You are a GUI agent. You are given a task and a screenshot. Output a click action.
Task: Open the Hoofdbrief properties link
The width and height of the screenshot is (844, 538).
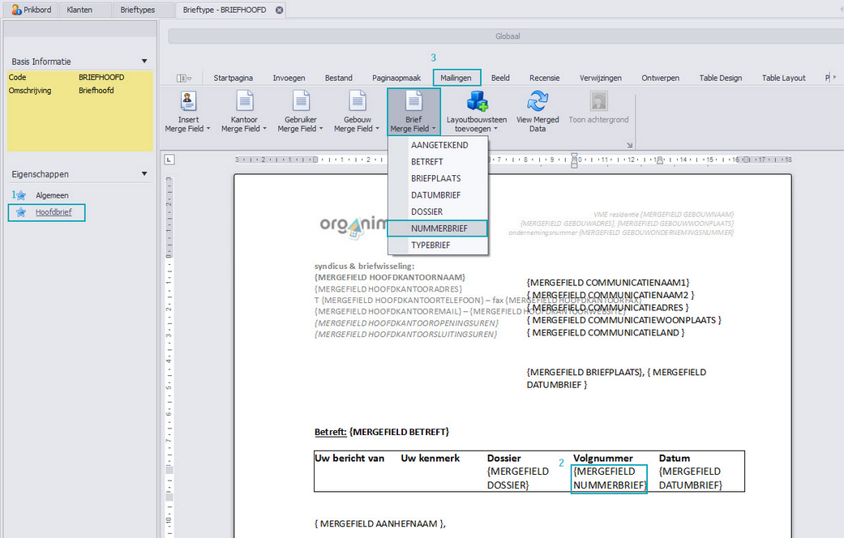point(54,212)
